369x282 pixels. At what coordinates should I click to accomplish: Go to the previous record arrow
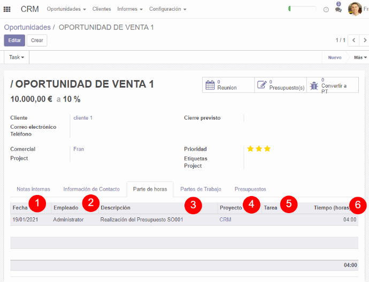[354, 40]
